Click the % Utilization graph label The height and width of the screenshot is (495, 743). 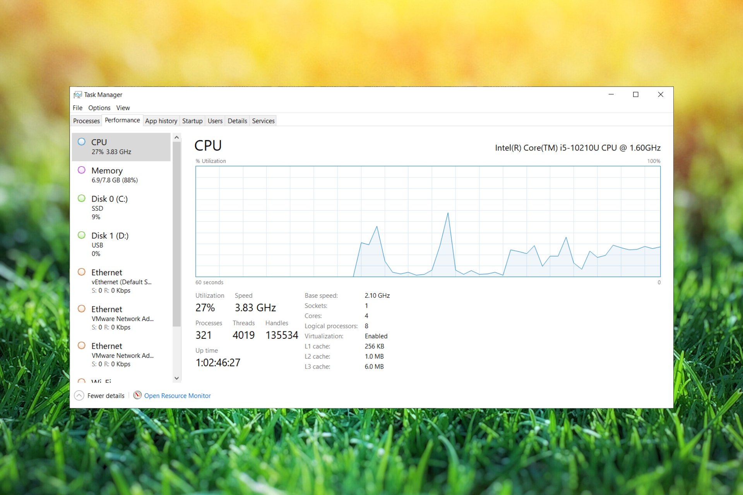pyautogui.click(x=211, y=161)
